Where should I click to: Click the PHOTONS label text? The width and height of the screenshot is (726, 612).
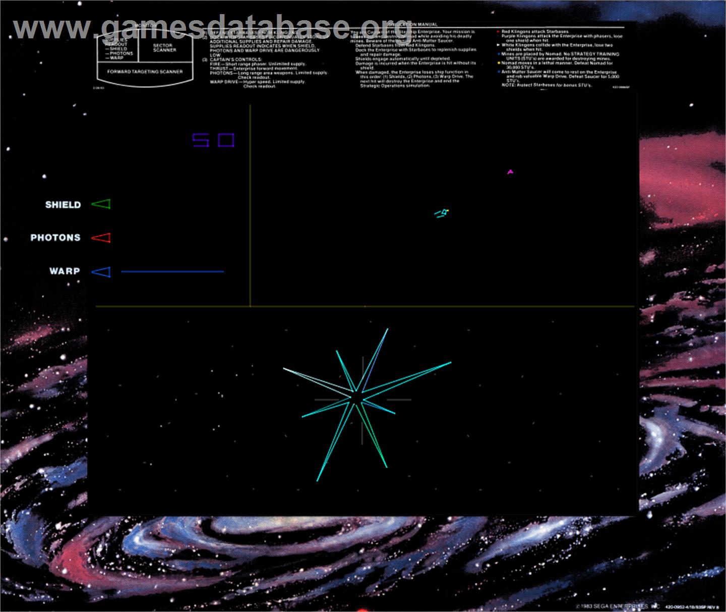pyautogui.click(x=55, y=238)
